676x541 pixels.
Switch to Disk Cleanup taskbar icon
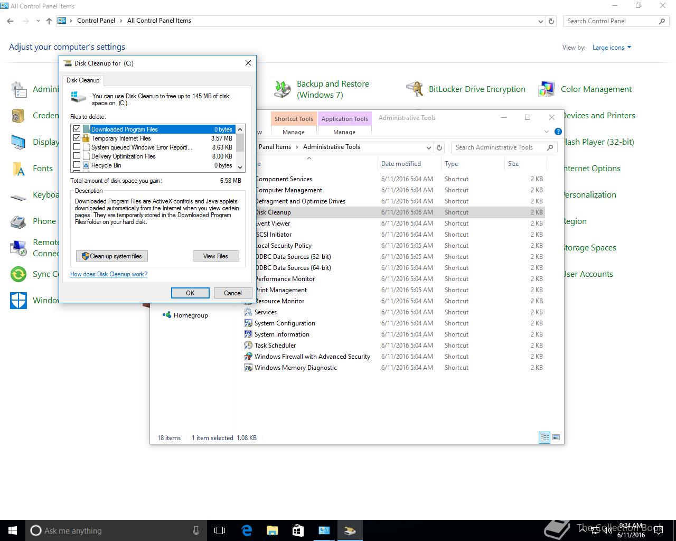pyautogui.click(x=350, y=530)
